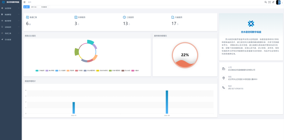The height and width of the screenshot is (140, 284).
Task: Expand the 系统管理 sidebar menu
Action: point(11,8)
